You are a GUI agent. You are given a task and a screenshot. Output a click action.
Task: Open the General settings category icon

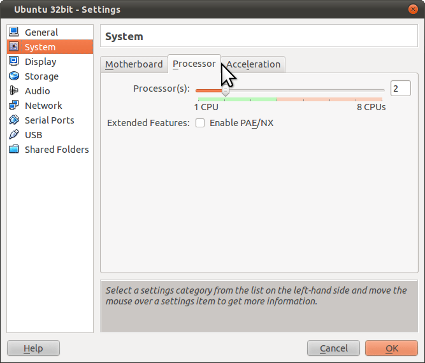point(14,32)
